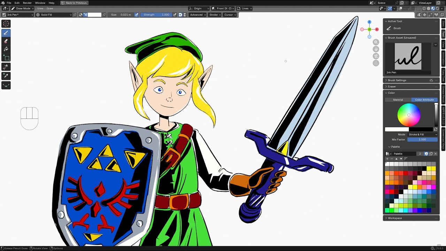Select wireframe viewport shading

click(424, 9)
